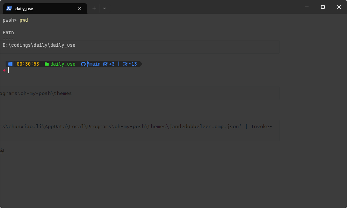Viewport: 347px width, 208px height.
Task: Open a new terminal tab
Action: (94, 8)
